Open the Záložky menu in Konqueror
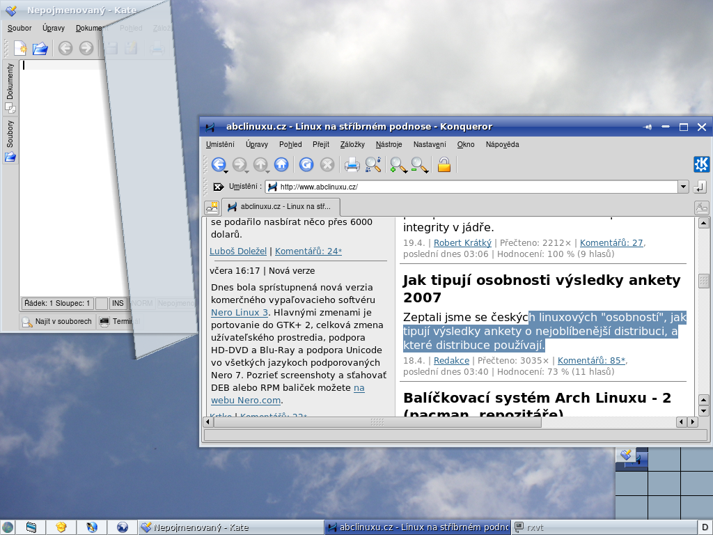The height and width of the screenshot is (535, 713). tap(352, 145)
